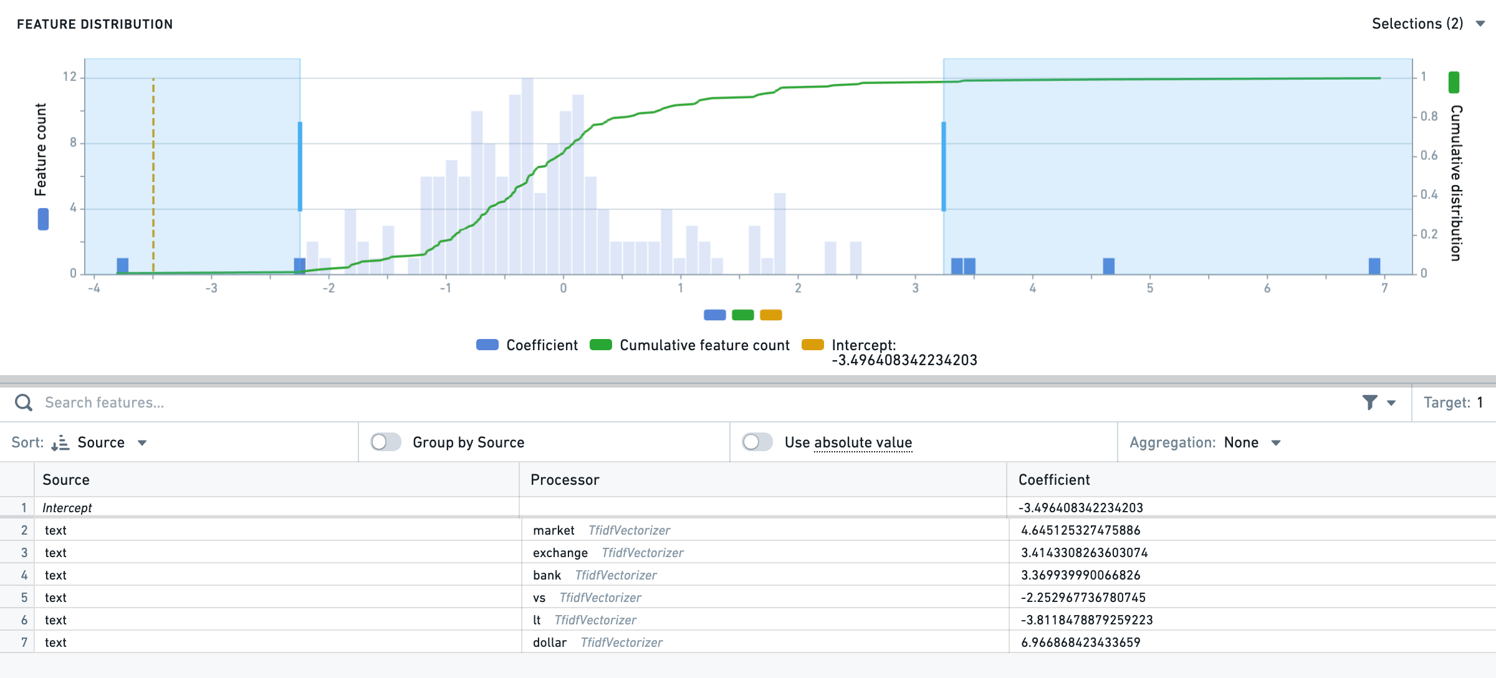Click row number 5 in the table
The height and width of the screenshot is (678, 1496).
(x=24, y=598)
